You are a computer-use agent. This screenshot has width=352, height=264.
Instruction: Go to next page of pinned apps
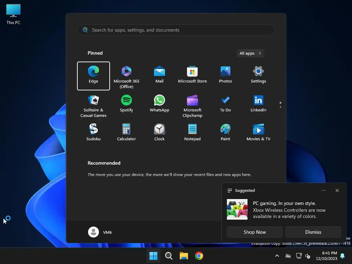click(280, 107)
